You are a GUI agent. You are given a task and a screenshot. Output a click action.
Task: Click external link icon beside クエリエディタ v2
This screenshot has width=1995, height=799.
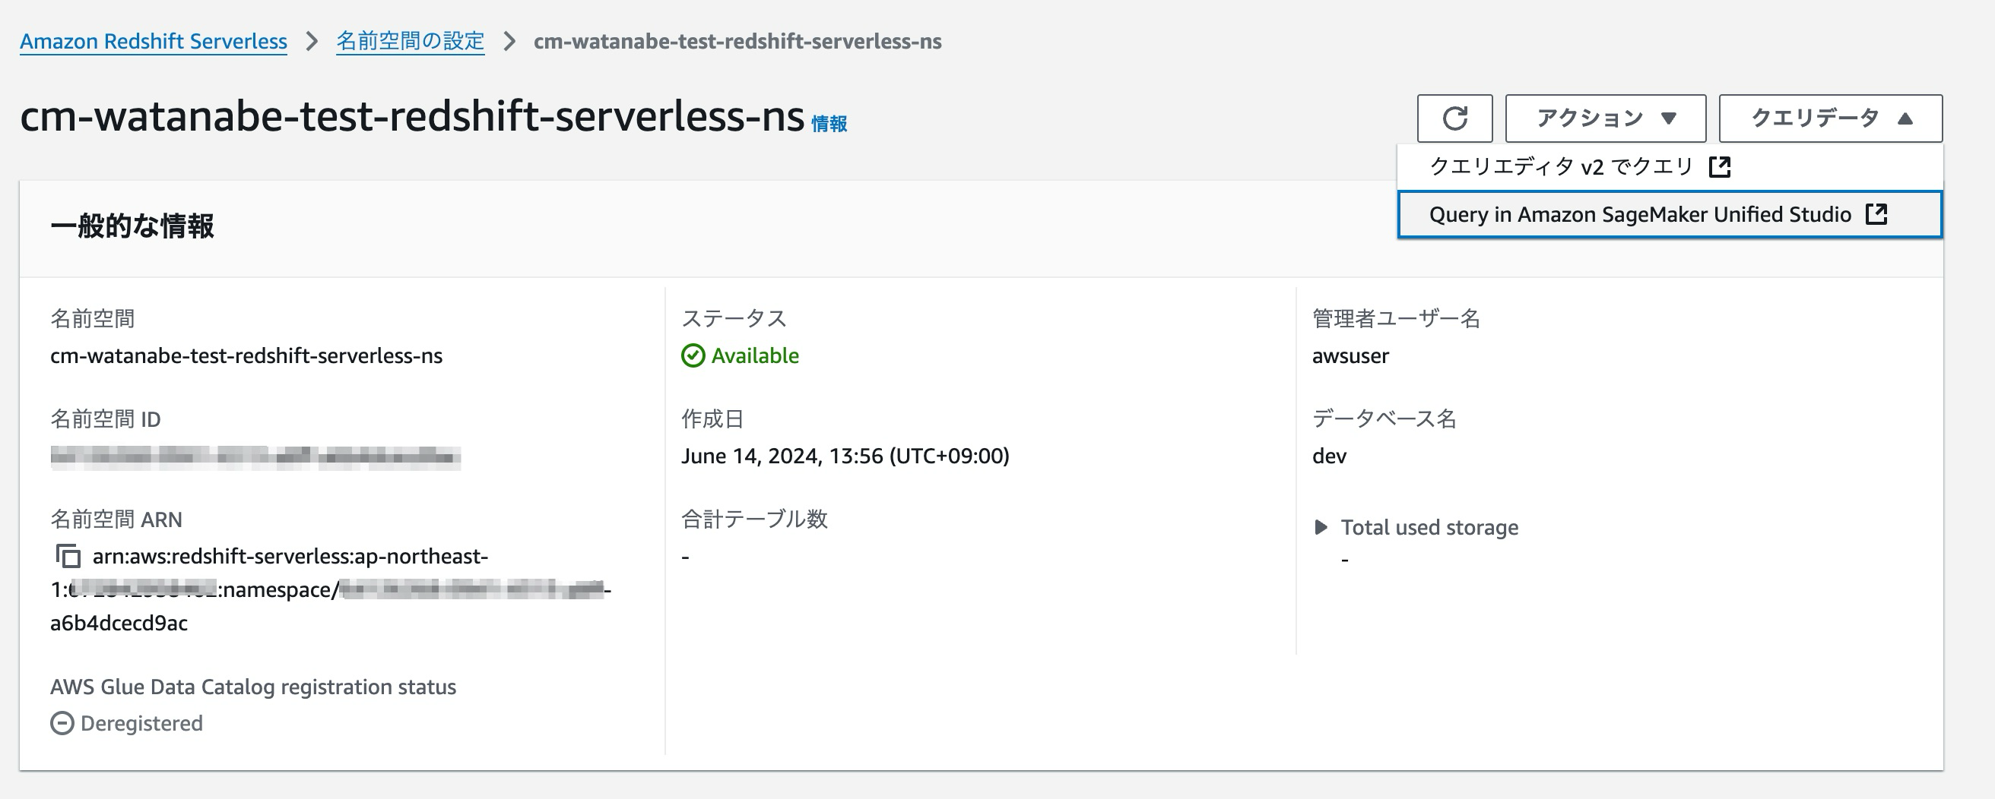click(1719, 166)
